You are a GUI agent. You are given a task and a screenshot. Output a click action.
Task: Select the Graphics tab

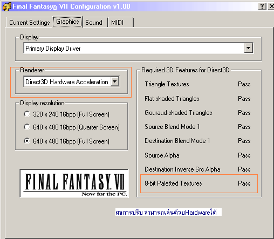point(67,22)
